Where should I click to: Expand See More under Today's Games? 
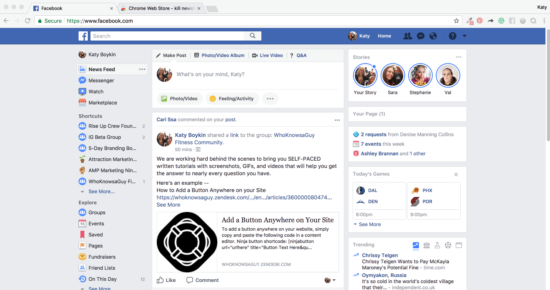click(x=369, y=224)
